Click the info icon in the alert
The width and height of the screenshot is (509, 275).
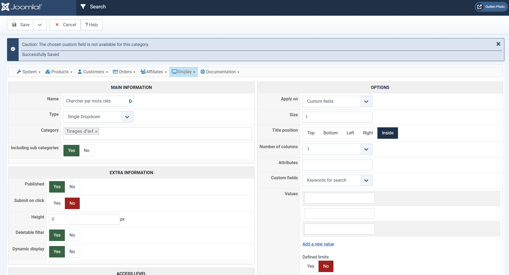coord(13,49)
